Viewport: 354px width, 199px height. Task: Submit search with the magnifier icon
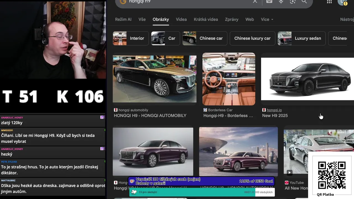304,1
